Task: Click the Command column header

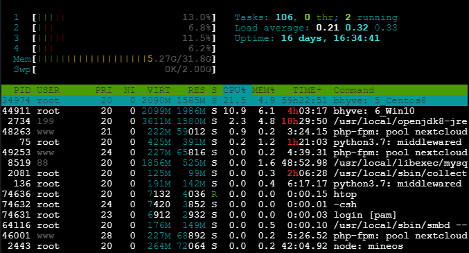Action: tap(354, 90)
